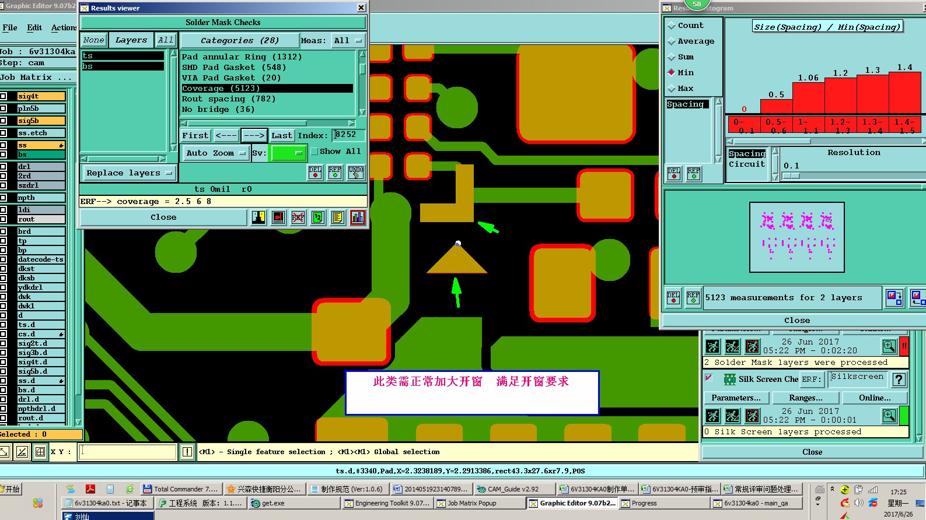Click REF icon beside the measurements count

(693, 298)
